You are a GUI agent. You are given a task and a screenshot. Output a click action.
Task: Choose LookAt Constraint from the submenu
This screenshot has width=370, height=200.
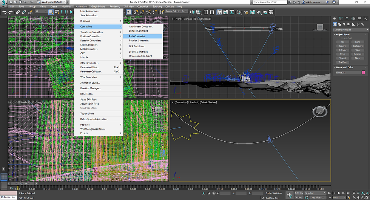143,52
